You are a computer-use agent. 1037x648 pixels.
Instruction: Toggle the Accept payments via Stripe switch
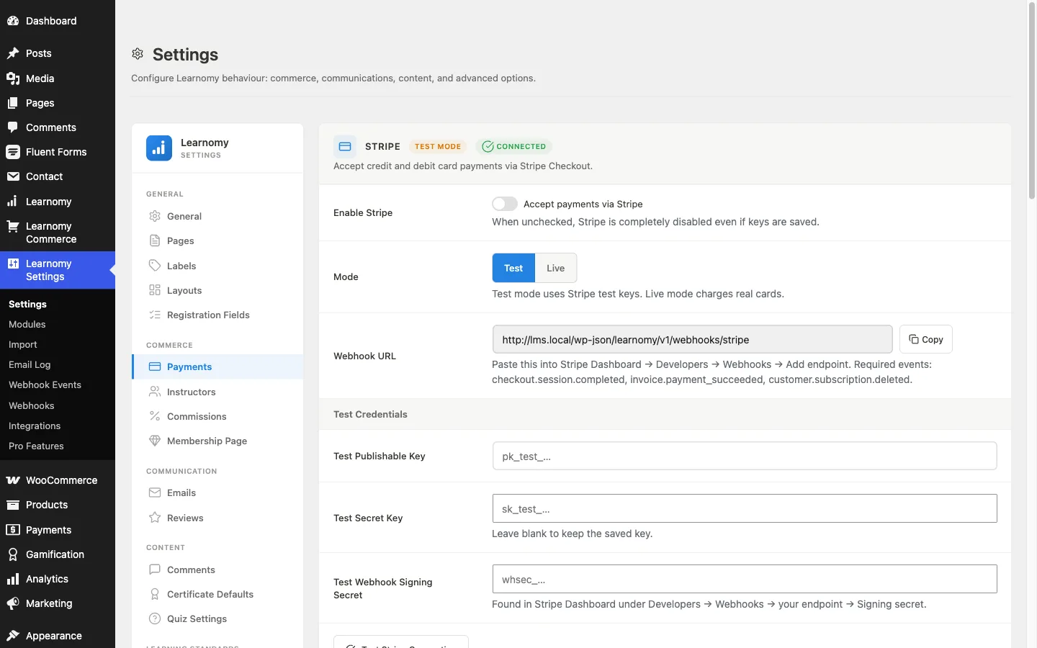tap(505, 204)
